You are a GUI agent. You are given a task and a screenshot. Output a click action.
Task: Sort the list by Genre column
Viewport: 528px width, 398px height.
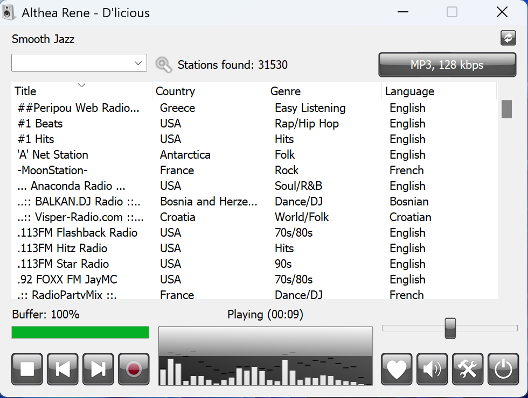tap(324, 91)
